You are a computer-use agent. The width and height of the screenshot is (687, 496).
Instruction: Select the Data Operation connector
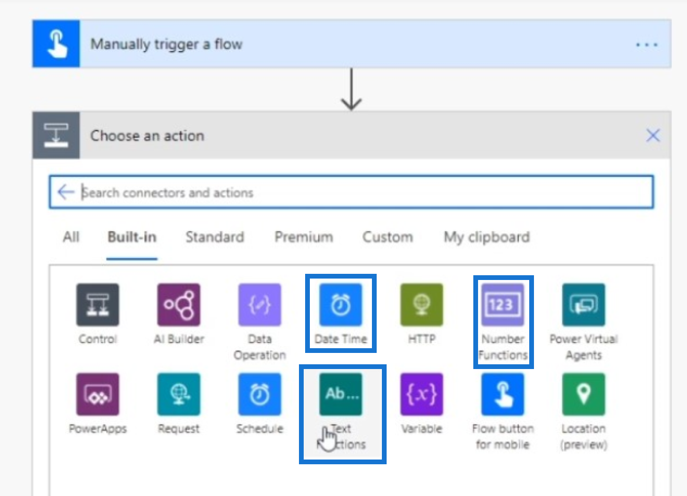(x=260, y=305)
